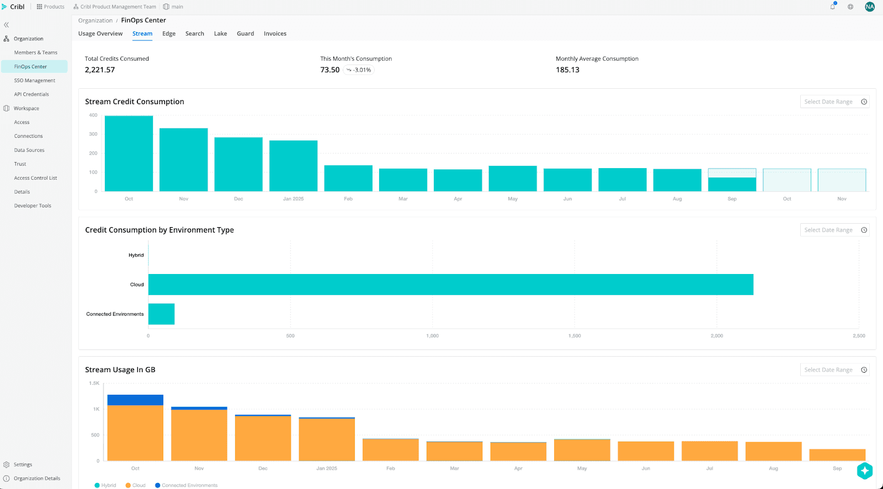Click the notifications bell icon

click(832, 7)
